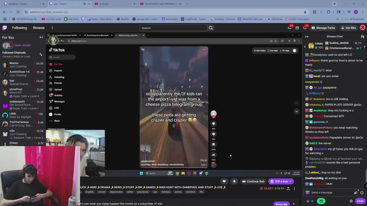Reload the Twitch page
The image size is (367, 206).
[x=18, y=12]
